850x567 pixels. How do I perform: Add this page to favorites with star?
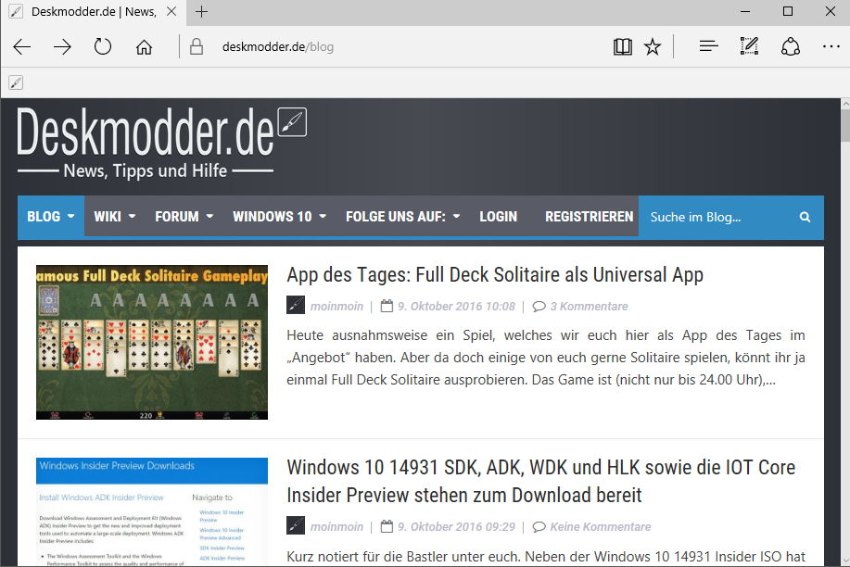(653, 46)
